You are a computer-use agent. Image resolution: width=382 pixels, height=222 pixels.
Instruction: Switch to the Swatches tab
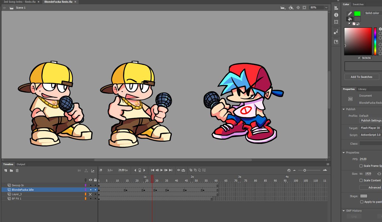358,4
